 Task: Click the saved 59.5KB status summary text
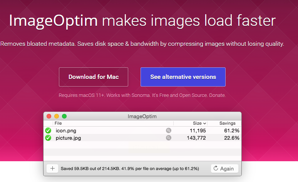point(130,169)
